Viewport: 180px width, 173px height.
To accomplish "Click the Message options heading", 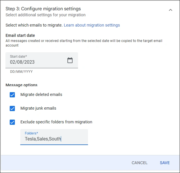I will (21, 85).
